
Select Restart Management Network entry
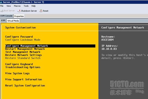[x=25, y=49]
